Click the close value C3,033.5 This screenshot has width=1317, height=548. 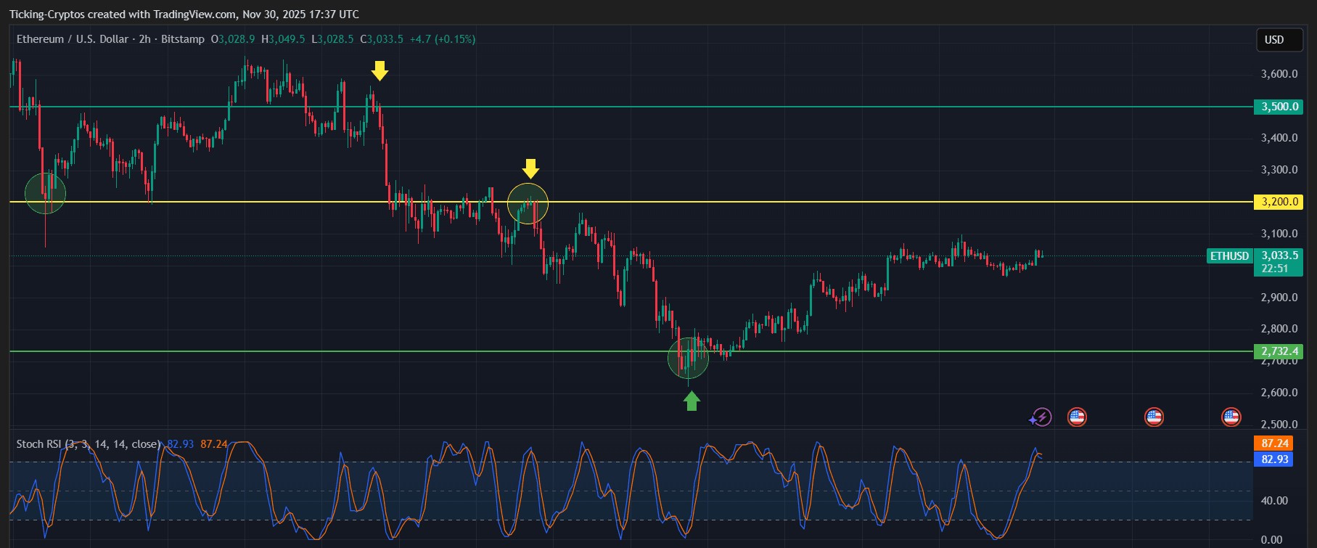(x=382, y=39)
